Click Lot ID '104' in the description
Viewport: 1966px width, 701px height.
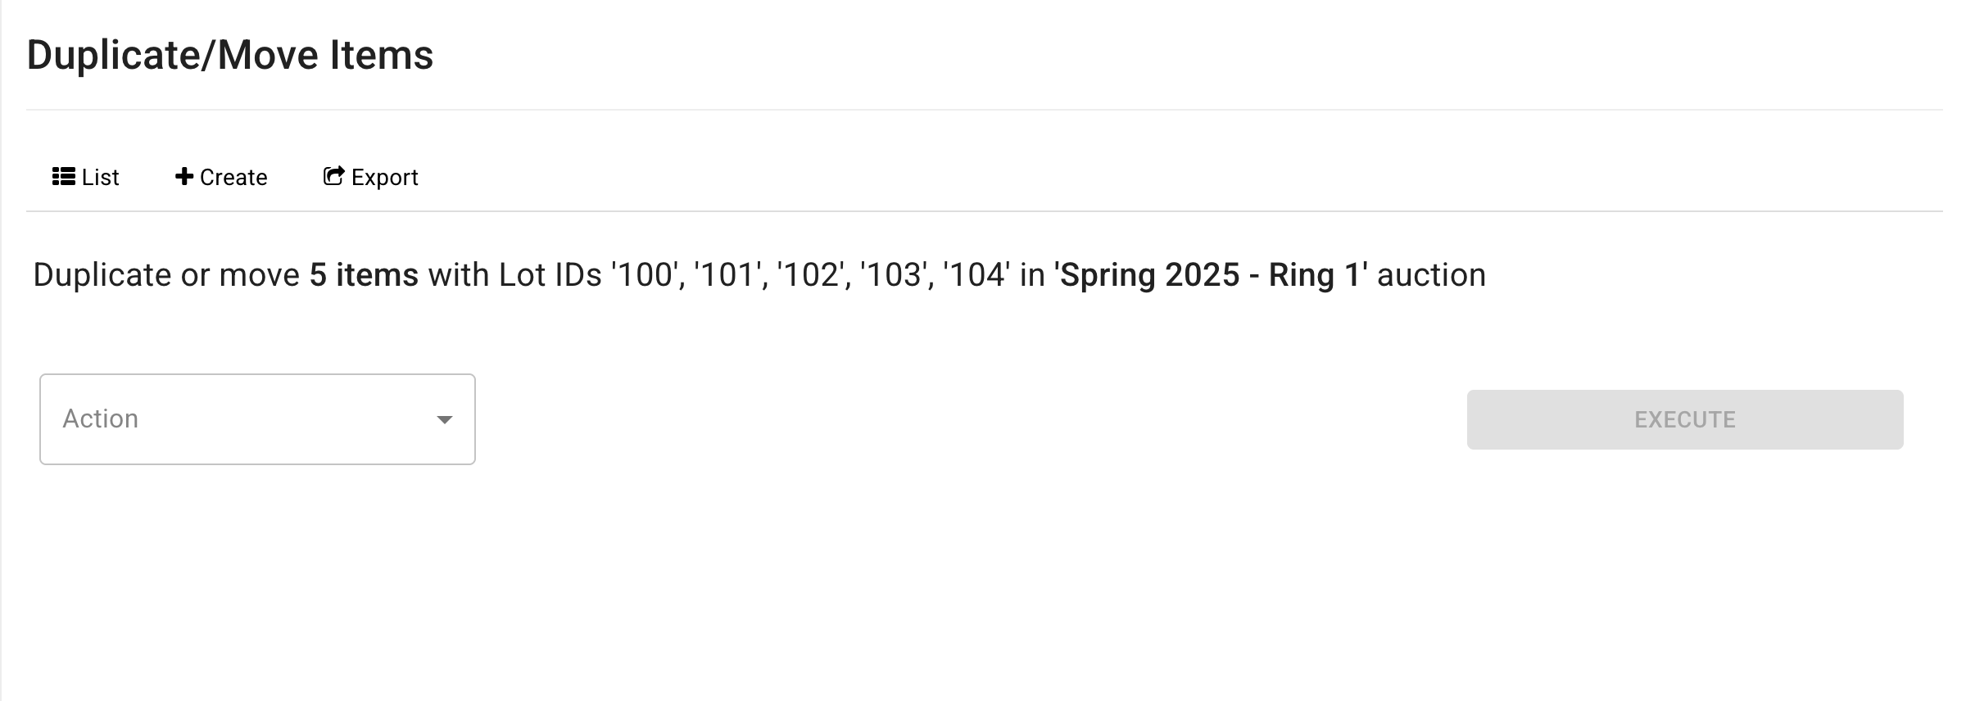pyautogui.click(x=976, y=275)
